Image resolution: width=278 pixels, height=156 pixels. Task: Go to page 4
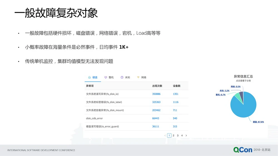(x=182, y=135)
